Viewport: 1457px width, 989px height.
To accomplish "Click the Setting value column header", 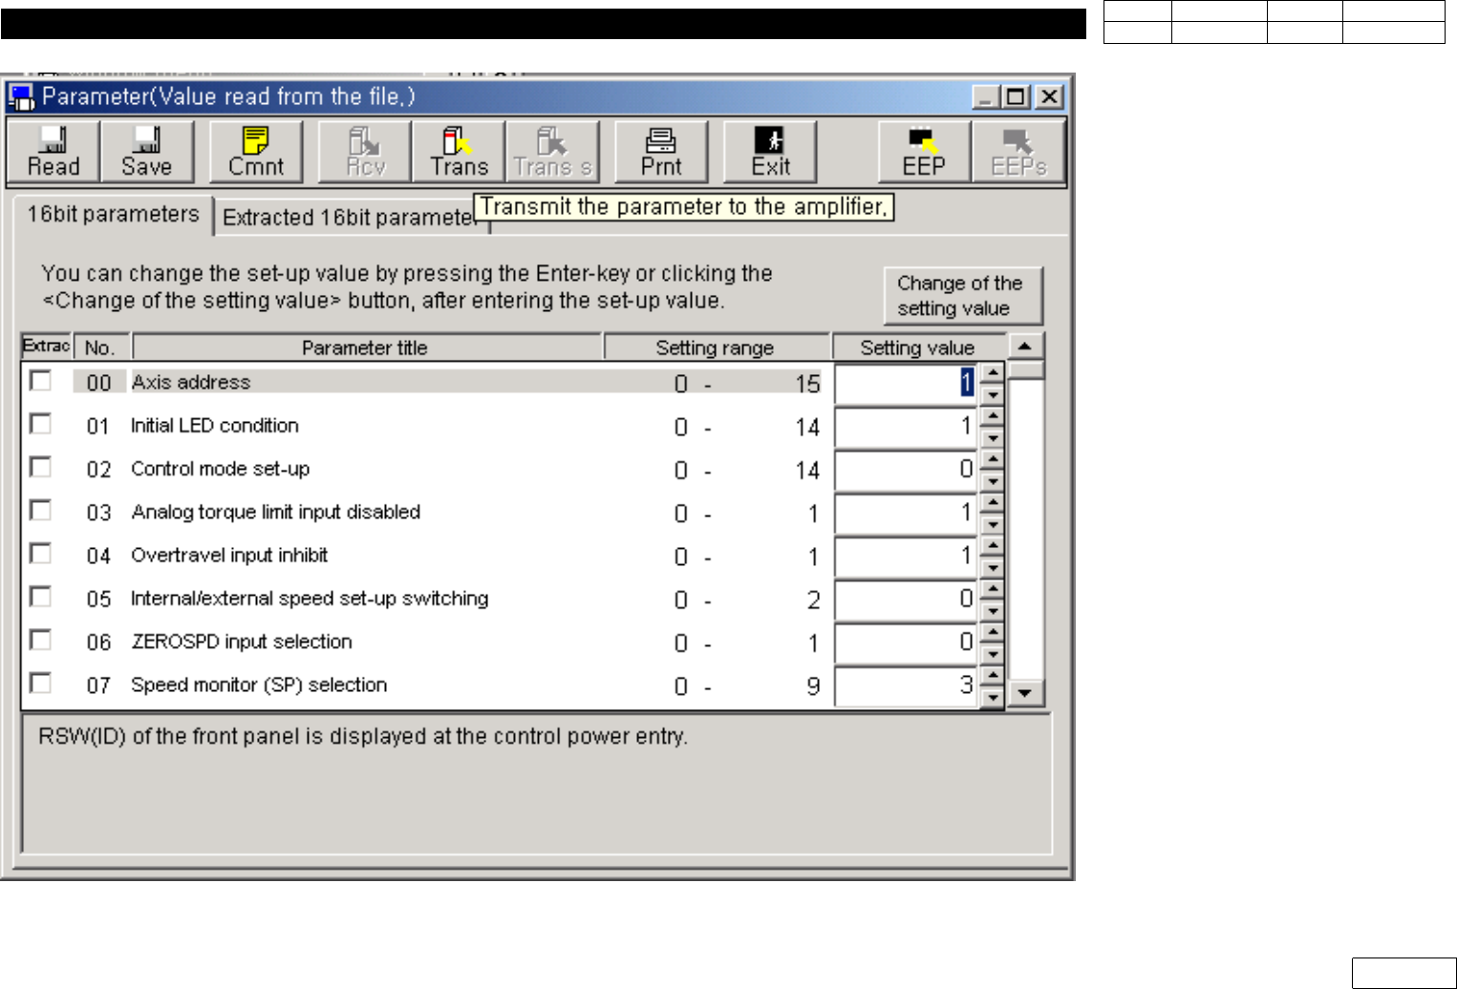I will coord(919,347).
